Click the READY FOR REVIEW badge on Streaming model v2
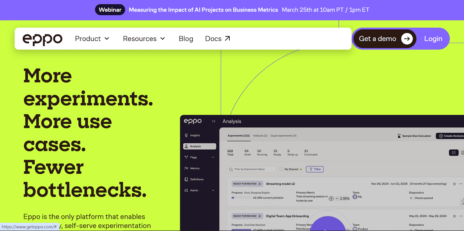The image size is (464, 231). coord(247,184)
